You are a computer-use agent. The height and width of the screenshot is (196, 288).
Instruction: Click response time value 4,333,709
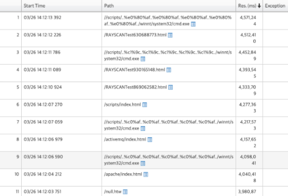point(248,90)
